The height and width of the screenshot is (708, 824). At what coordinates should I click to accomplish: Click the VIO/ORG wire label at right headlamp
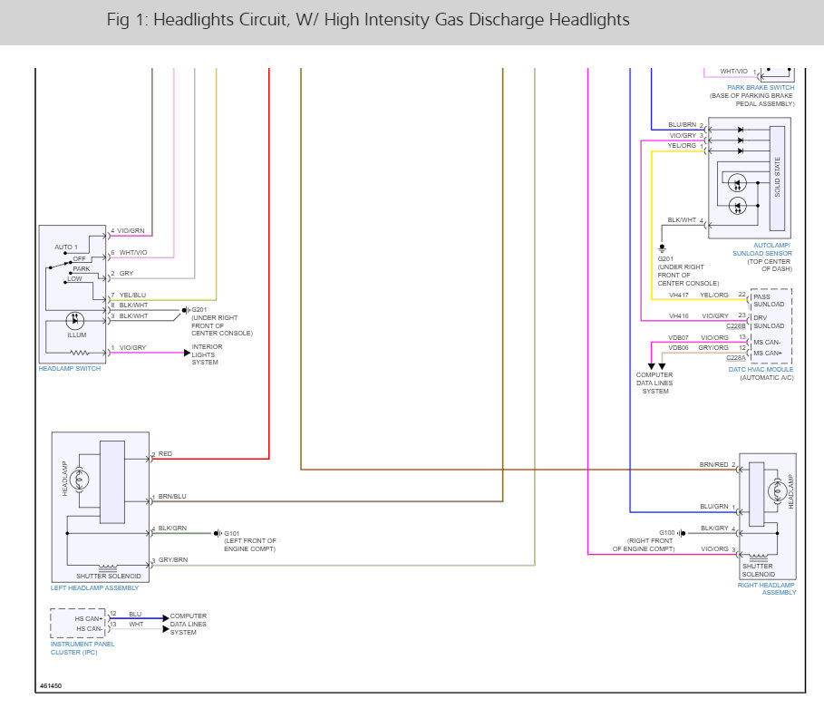[714, 548]
